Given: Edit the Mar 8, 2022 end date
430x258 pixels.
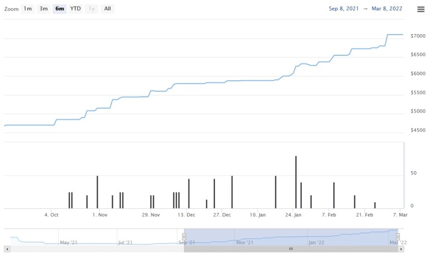Looking at the screenshot, I should click(x=387, y=9).
